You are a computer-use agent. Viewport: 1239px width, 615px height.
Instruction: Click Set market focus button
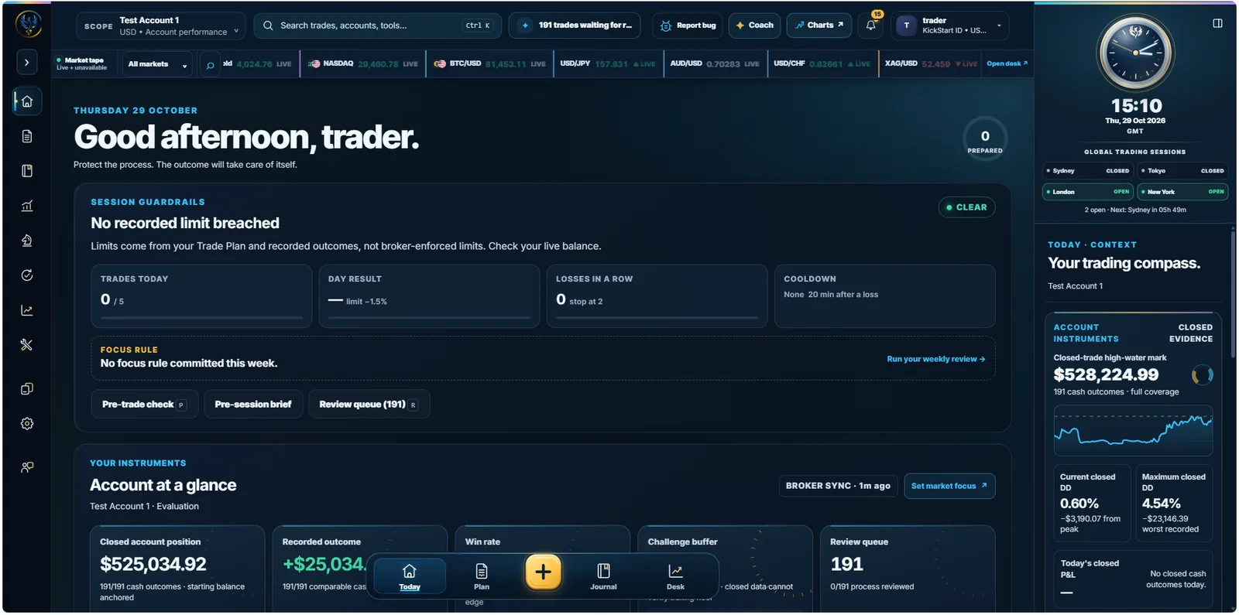tap(949, 486)
